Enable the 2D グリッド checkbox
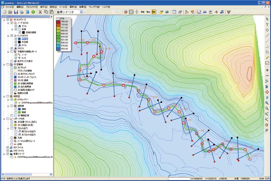Viewport: 271px width, 181px height. [12, 67]
